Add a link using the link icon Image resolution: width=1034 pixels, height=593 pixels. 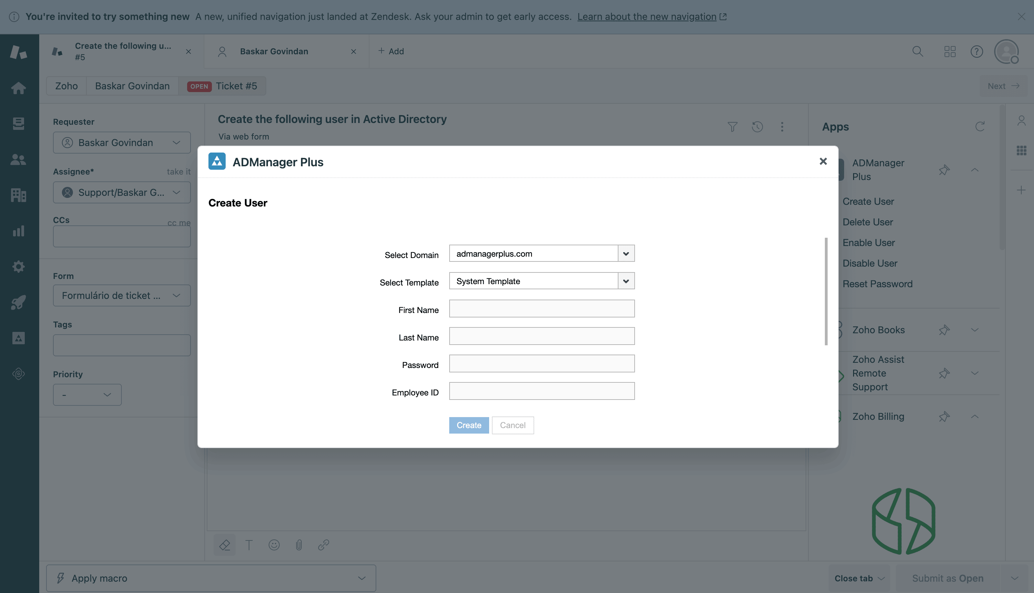point(324,545)
